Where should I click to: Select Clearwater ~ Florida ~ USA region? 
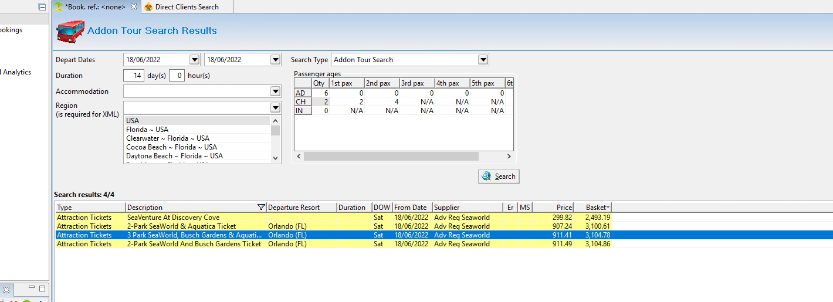(167, 138)
